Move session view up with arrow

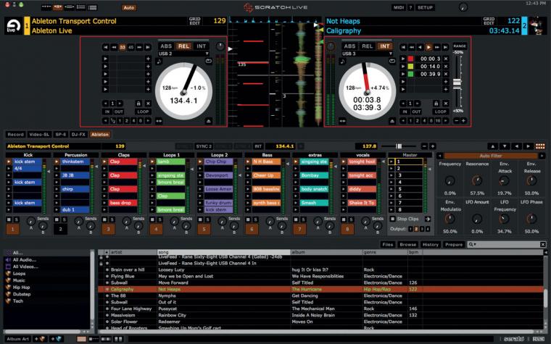[493, 146]
